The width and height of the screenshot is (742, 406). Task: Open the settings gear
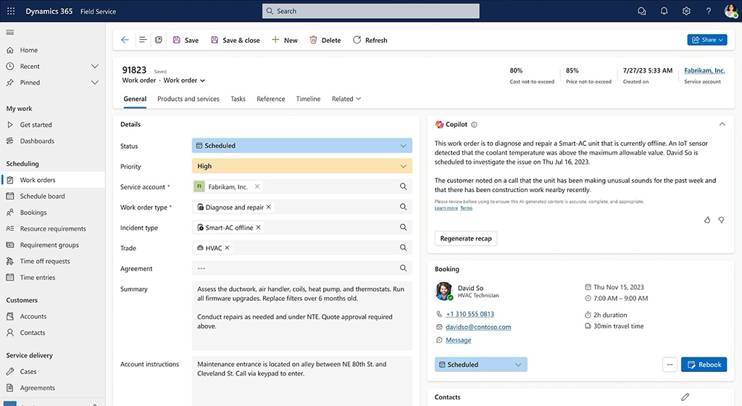tap(686, 11)
